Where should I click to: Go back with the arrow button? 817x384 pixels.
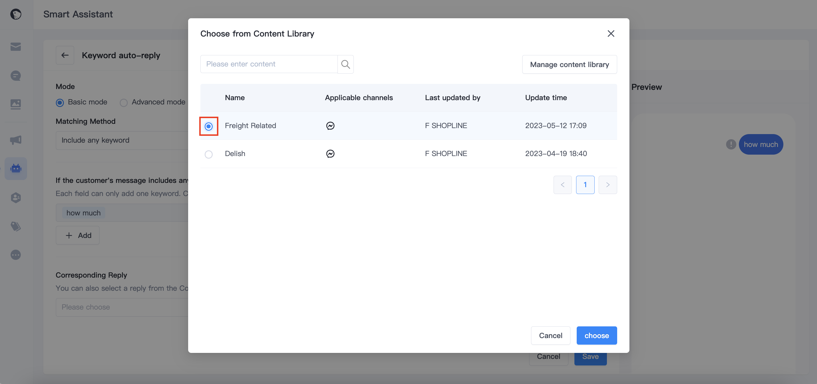click(65, 55)
